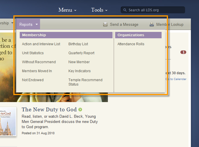This screenshot has width=199, height=147.
Task: Open the Menu dropdown
Action: click(67, 10)
